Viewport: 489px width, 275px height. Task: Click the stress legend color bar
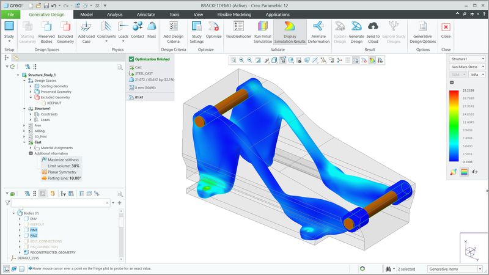pos(453,127)
